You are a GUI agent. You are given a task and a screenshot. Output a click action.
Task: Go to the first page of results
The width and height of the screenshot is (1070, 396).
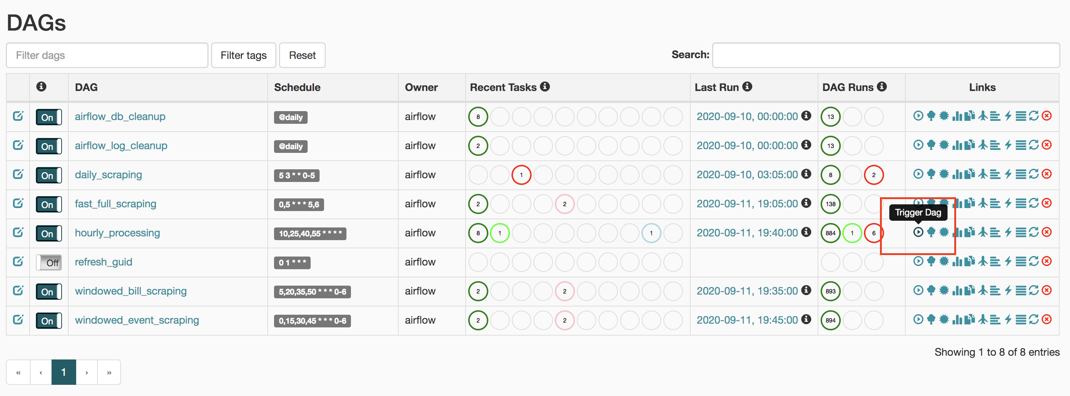pos(18,372)
